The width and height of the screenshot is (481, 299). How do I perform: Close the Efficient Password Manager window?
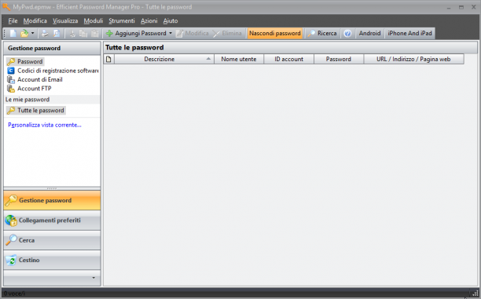pyautogui.click(x=473, y=7)
